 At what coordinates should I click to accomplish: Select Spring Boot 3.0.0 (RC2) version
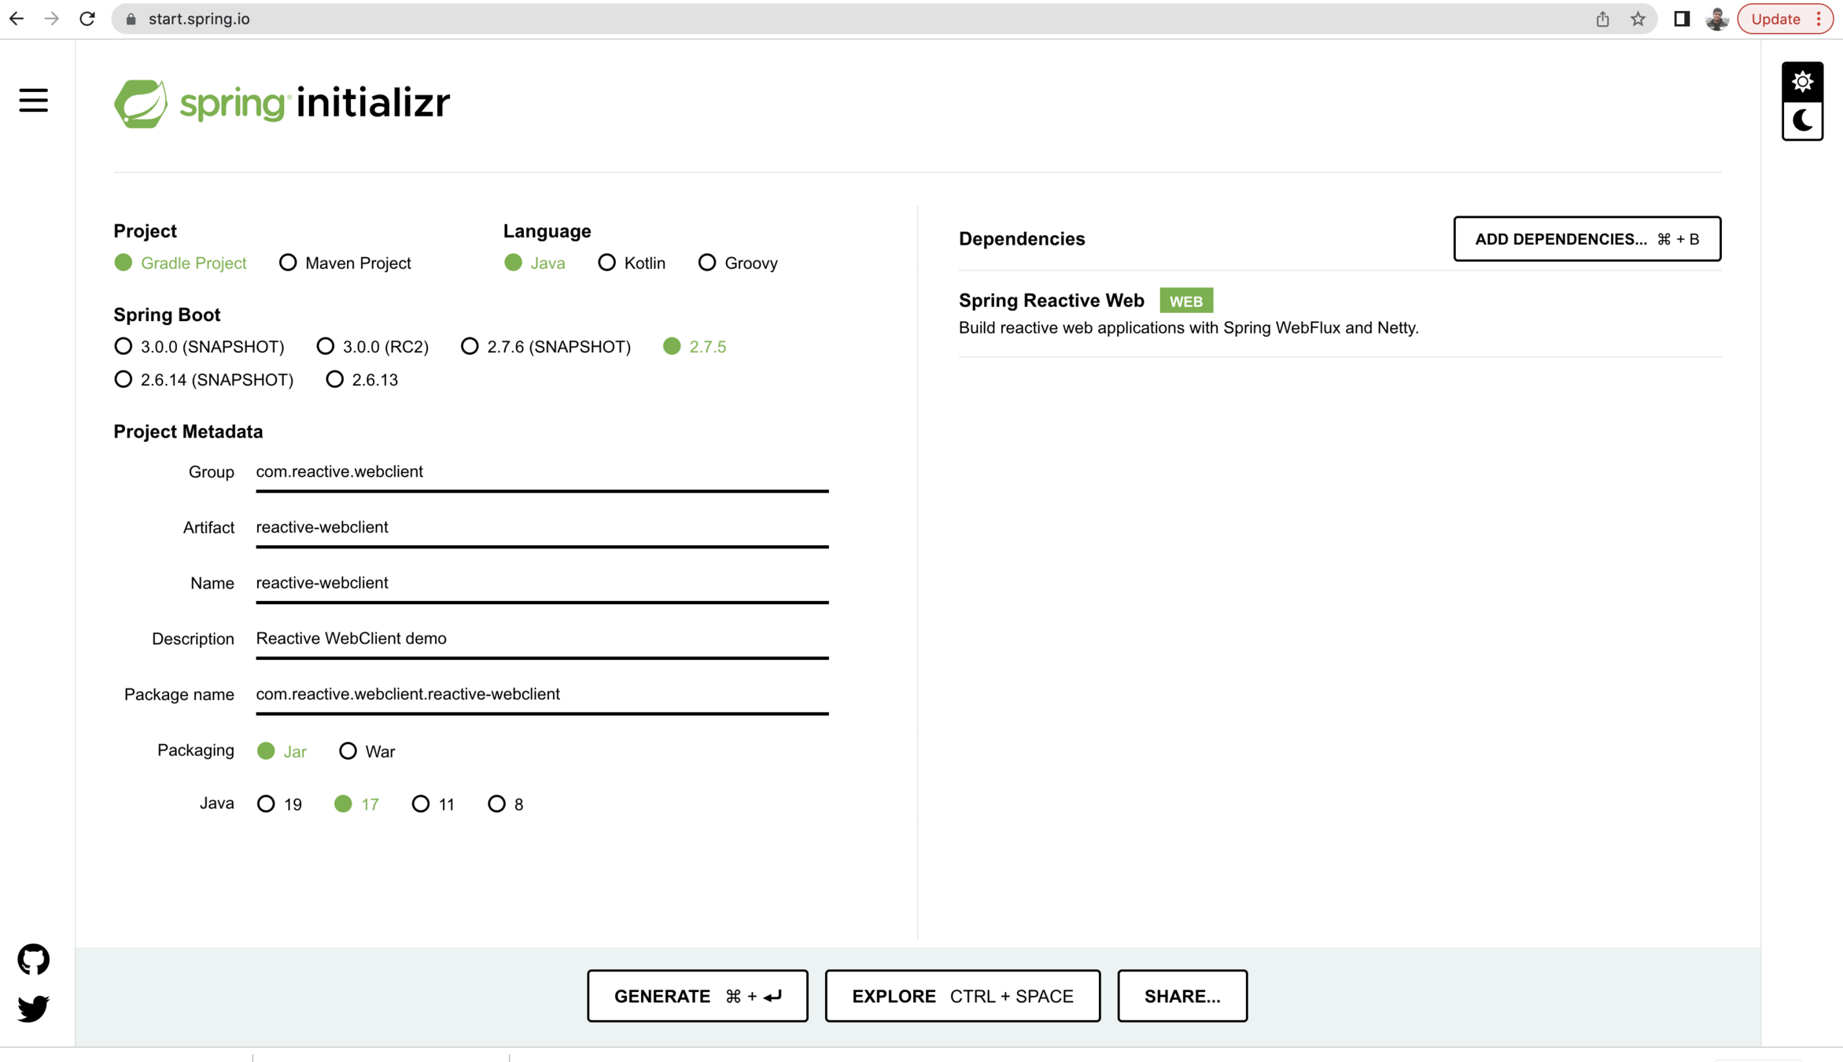(x=326, y=347)
